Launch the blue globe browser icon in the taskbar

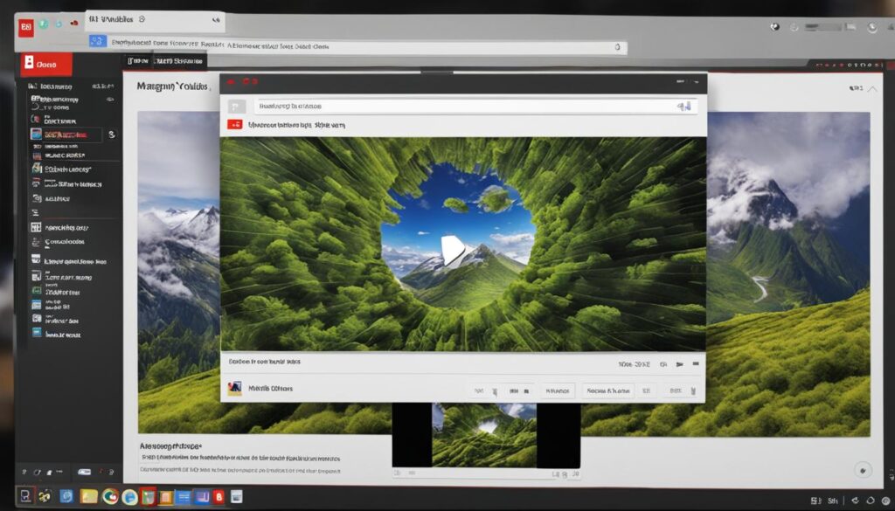pos(130,497)
